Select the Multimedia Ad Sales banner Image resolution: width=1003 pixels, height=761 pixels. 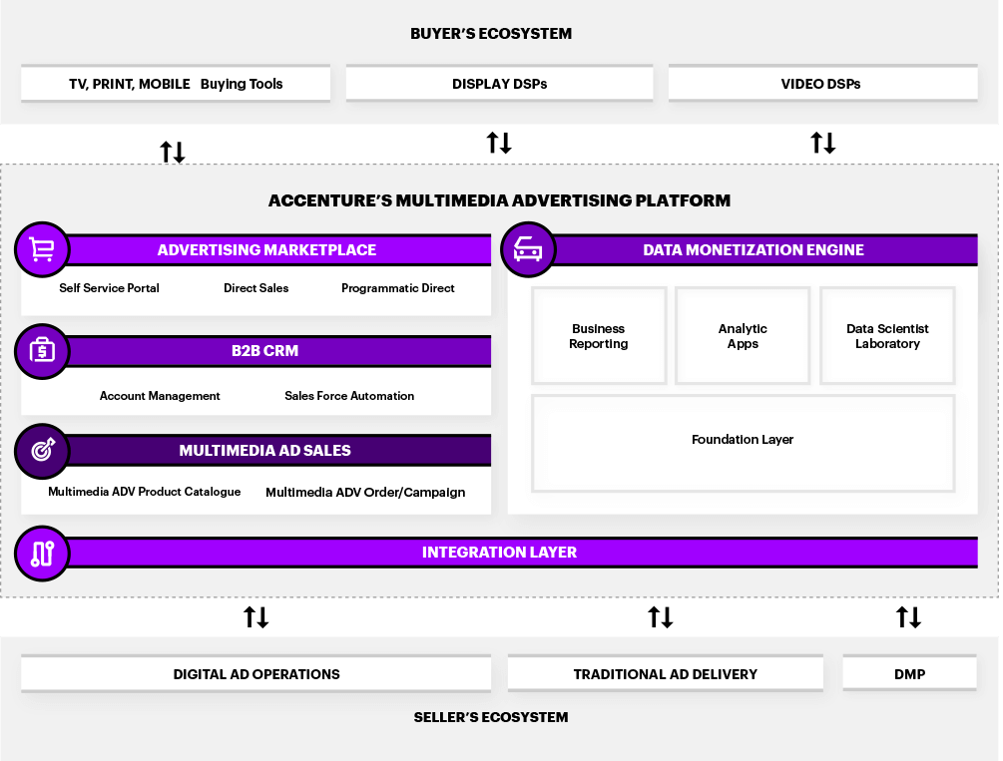pyautogui.click(x=263, y=451)
